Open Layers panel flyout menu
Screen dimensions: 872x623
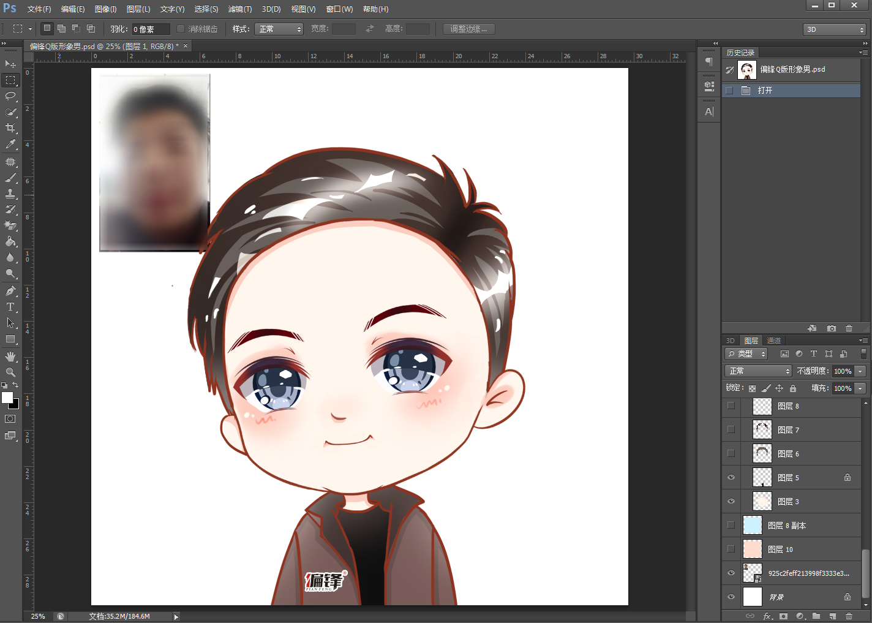pyautogui.click(x=863, y=341)
